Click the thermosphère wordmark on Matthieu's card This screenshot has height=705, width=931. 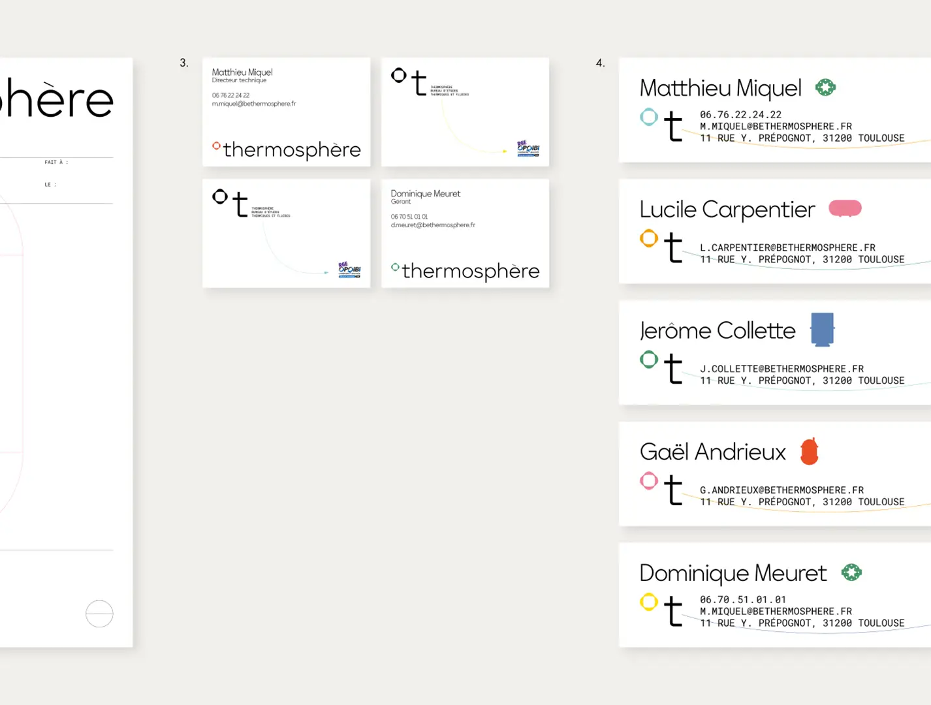coord(292,149)
